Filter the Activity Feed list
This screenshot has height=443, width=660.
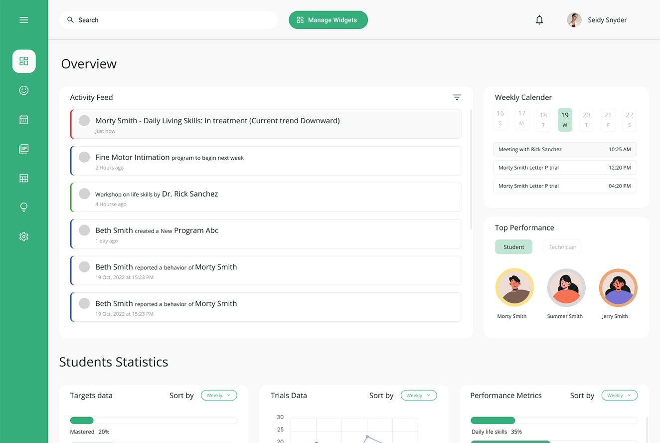pyautogui.click(x=457, y=97)
